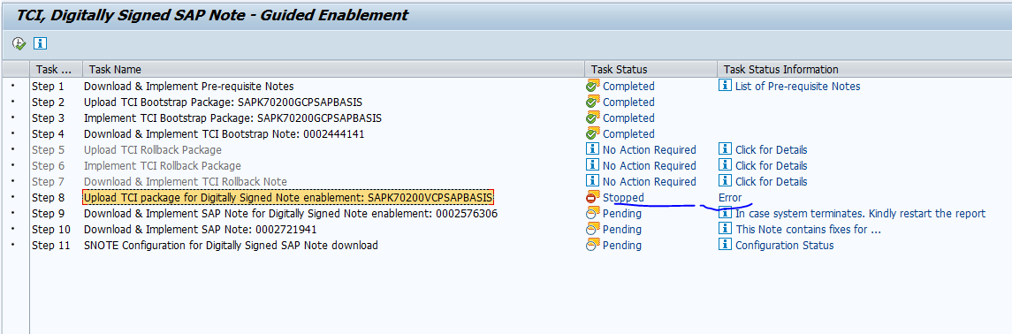Select the truncated 'Task ...' column header
The height and width of the screenshot is (334, 1012).
pyautogui.click(x=57, y=69)
